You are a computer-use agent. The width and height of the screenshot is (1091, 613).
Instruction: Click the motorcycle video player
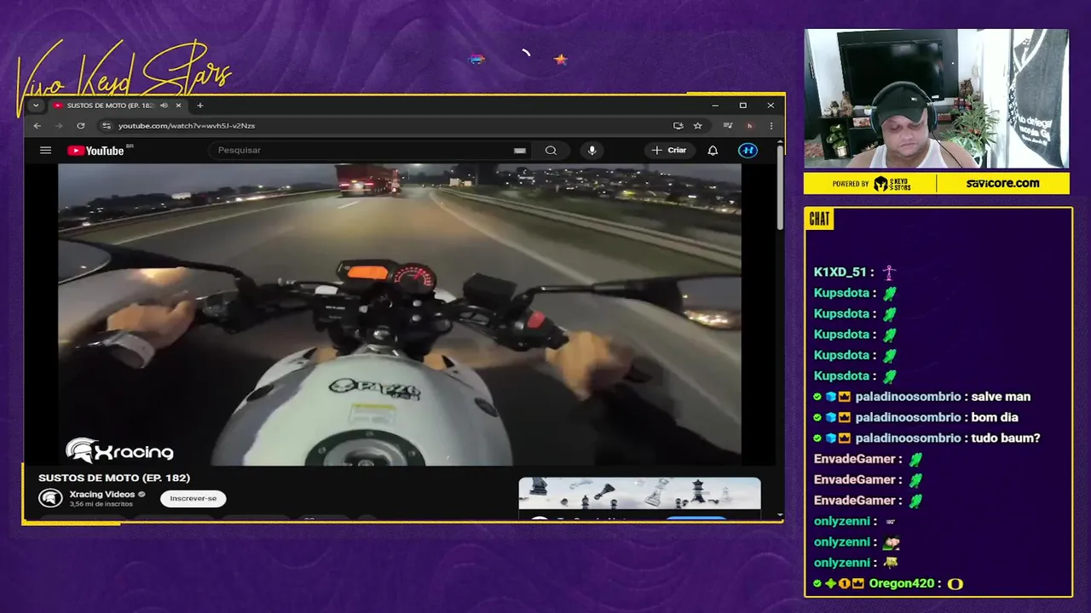tap(399, 314)
